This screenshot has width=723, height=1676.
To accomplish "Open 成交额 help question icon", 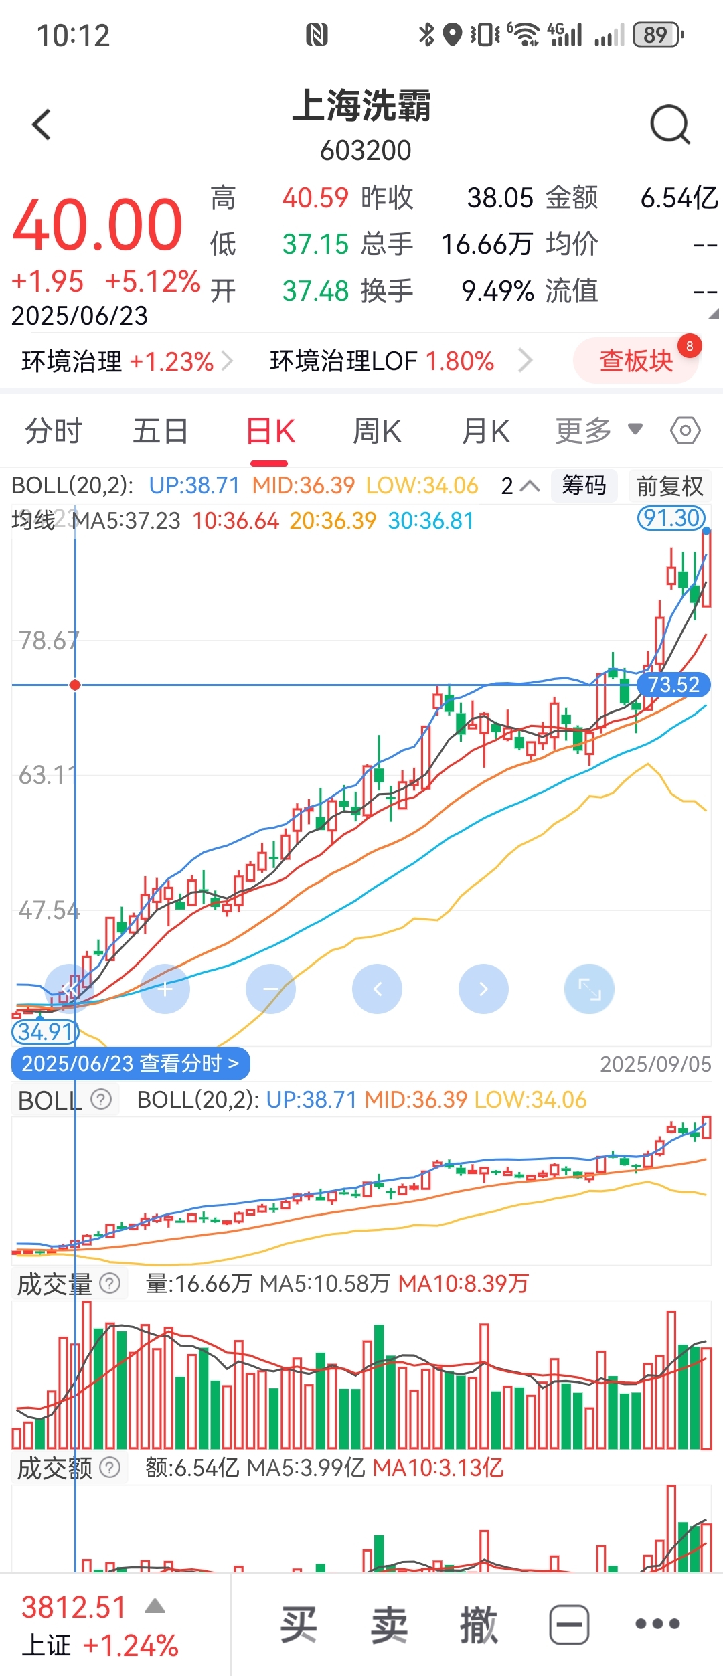I will pos(110,1468).
